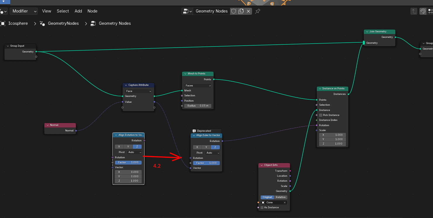Click the duplicate node group icon

click(x=241, y=11)
